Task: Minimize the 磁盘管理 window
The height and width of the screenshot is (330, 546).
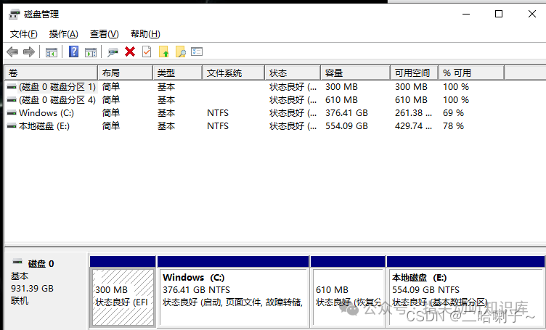Action: coord(466,15)
